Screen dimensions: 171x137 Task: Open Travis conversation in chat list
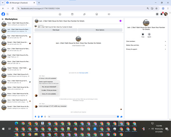point(16,24)
